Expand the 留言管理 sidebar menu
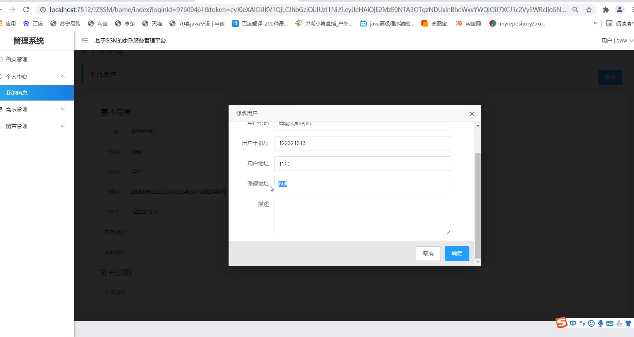This screenshot has width=634, height=337. [x=37, y=126]
